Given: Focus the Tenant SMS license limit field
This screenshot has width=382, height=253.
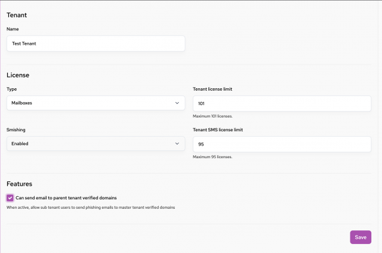Looking at the screenshot, I should (282, 144).
